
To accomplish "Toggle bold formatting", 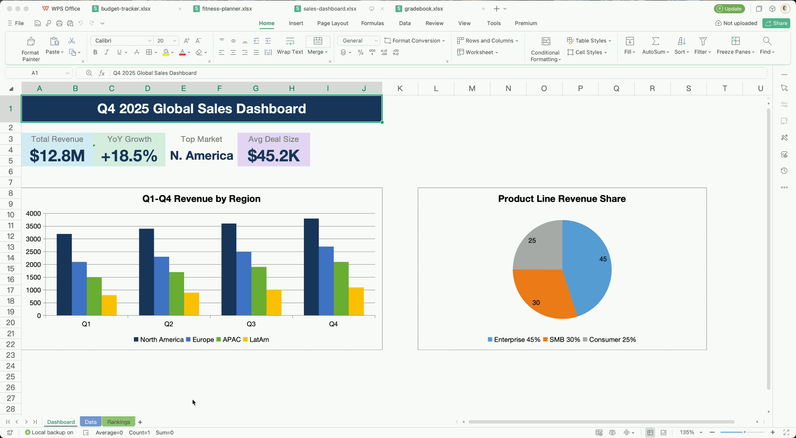I will [95, 52].
